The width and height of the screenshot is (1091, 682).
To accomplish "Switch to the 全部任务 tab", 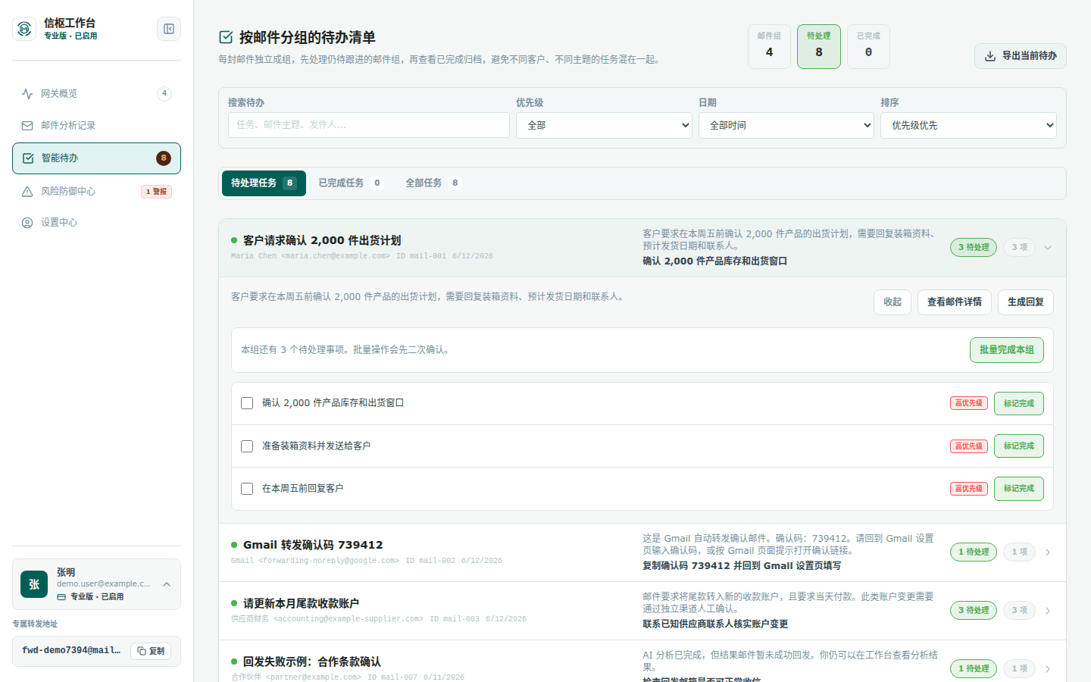I will (x=433, y=183).
